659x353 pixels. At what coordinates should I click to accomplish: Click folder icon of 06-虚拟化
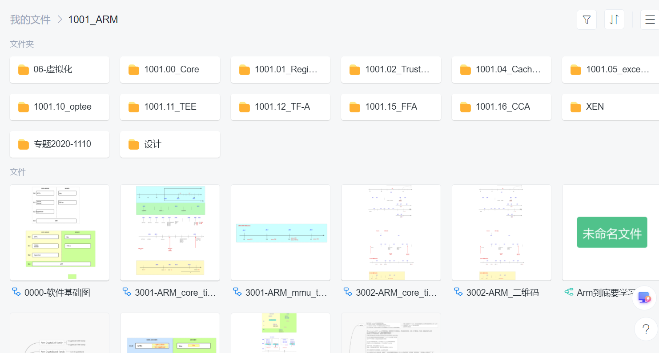click(24, 70)
